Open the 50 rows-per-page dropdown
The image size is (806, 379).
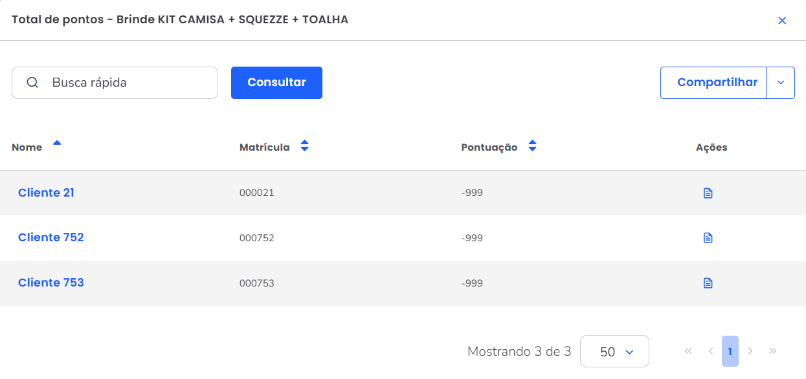614,352
